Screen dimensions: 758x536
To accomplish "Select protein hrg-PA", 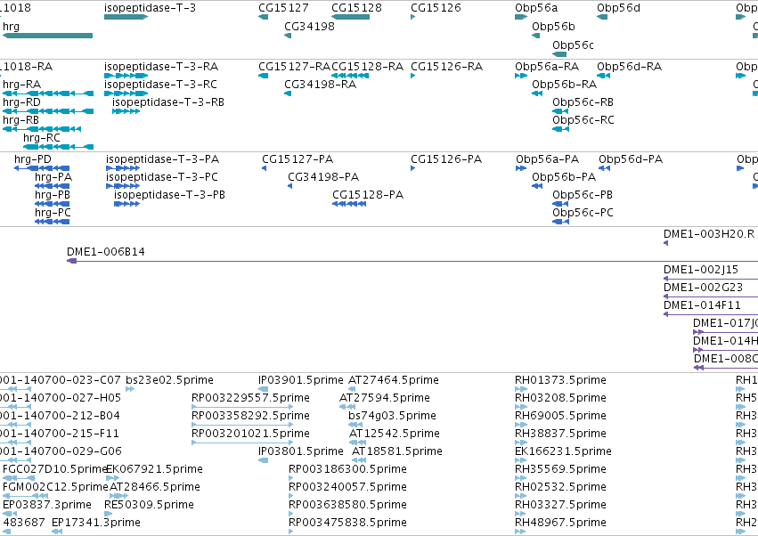I will (53, 186).
